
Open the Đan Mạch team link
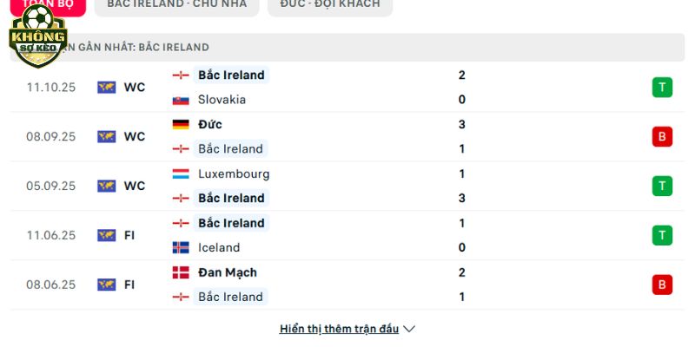pyautogui.click(x=227, y=272)
